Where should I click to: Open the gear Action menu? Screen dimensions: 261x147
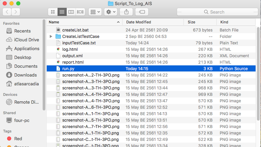point(111,12)
